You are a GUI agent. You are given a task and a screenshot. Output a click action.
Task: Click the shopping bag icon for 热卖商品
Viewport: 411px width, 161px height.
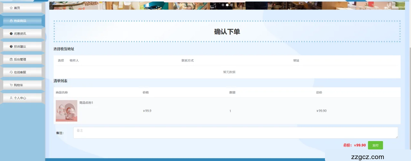tap(11, 21)
